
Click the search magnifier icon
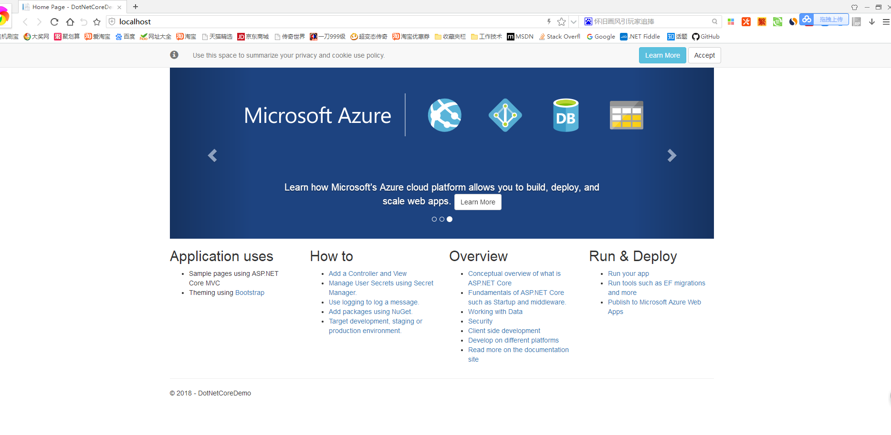(714, 21)
